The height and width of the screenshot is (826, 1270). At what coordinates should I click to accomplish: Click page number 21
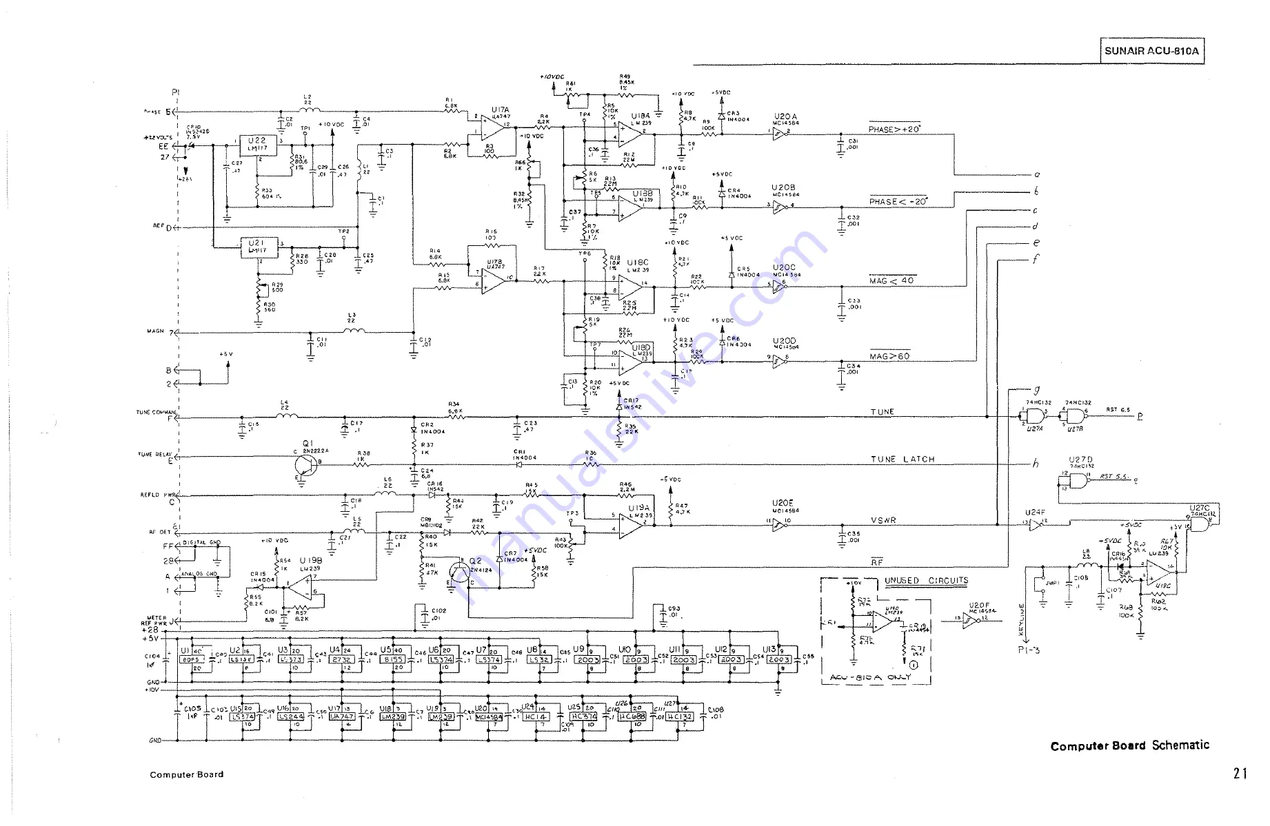point(1240,774)
